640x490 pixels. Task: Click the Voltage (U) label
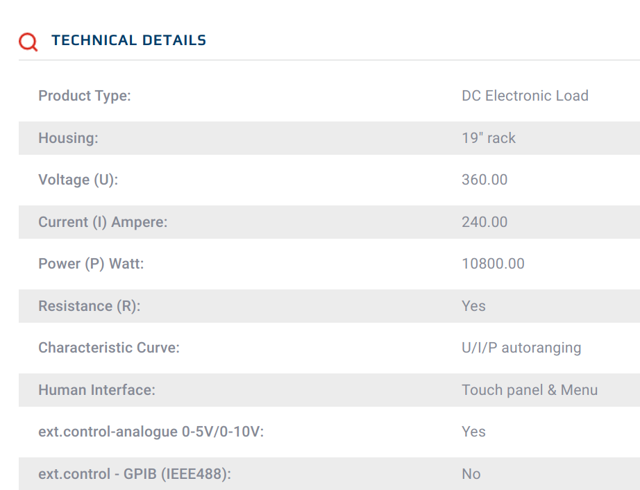(x=78, y=180)
